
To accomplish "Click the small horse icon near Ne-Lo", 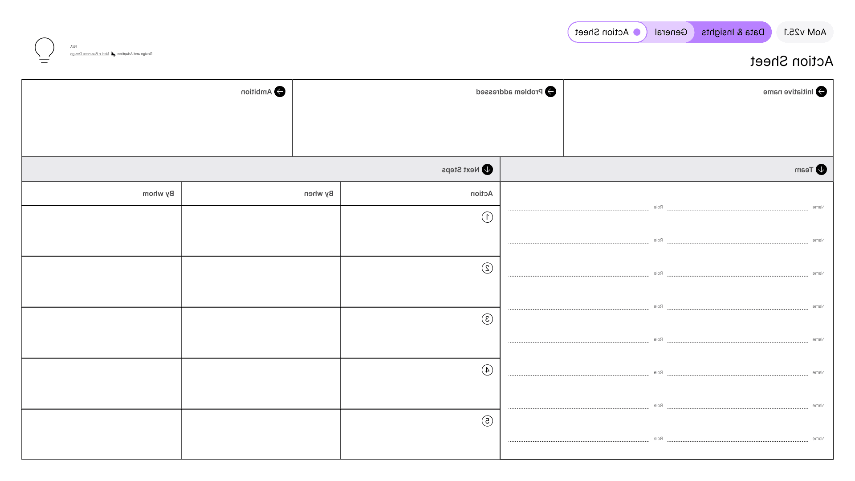I will [113, 54].
